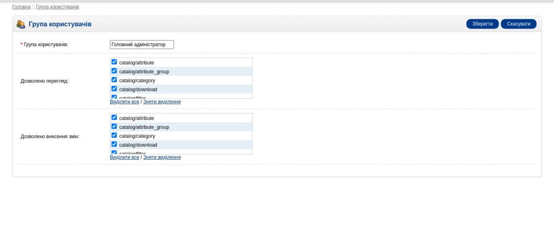Screen dimensions: 554x235
Task: Open the Головна breadcrumb link
Action: (x=21, y=7)
